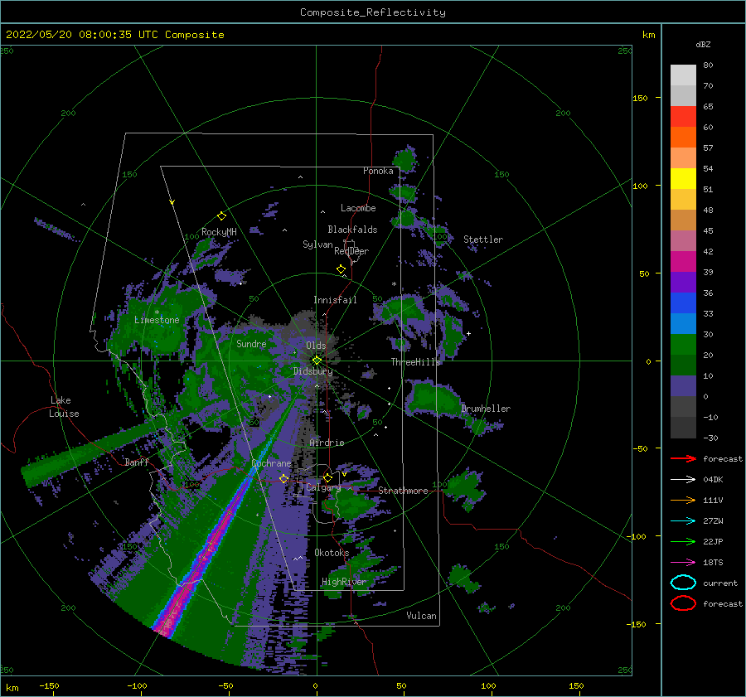
Task: Click the cyan 'current' ellipse icon
Action: click(683, 583)
